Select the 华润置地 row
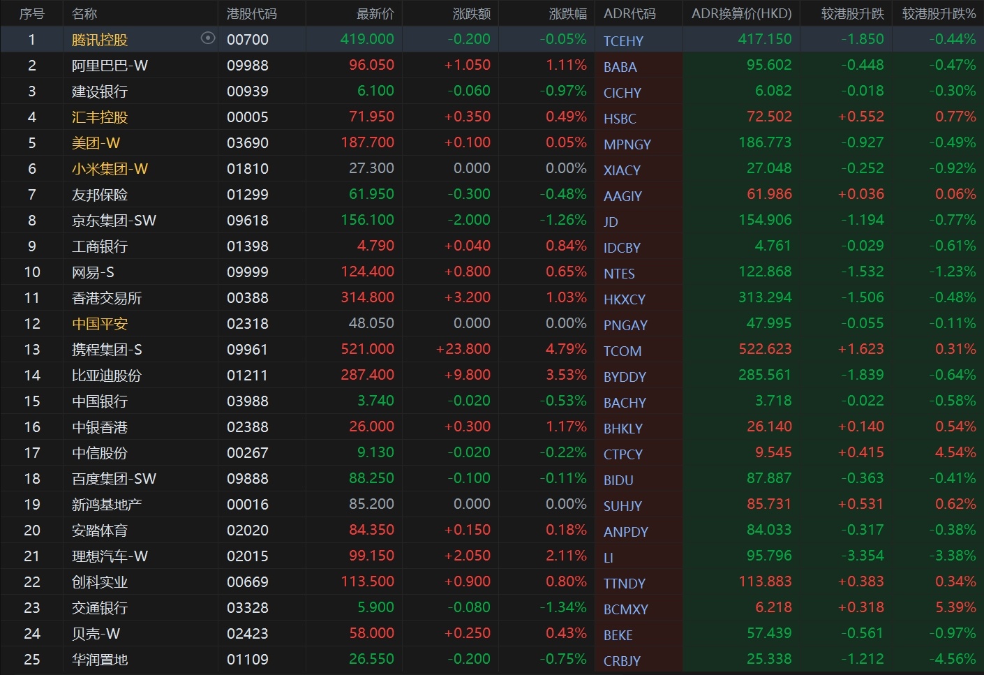984x675 pixels. [x=100, y=660]
